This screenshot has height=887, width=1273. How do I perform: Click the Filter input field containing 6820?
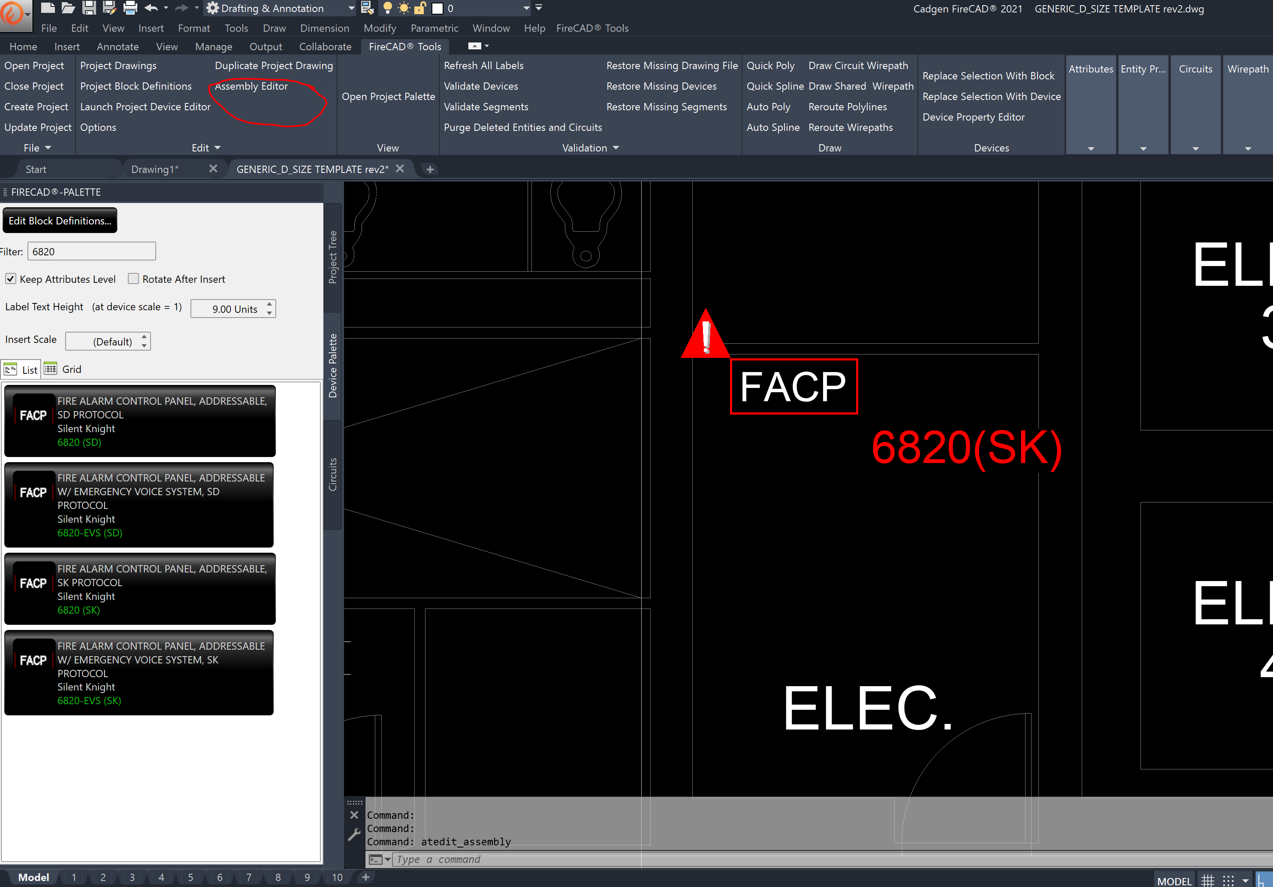(x=91, y=251)
